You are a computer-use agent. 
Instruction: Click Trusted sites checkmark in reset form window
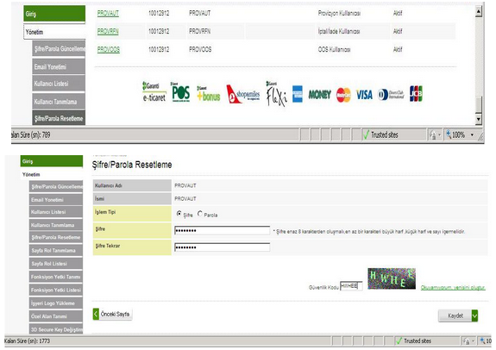point(399,341)
